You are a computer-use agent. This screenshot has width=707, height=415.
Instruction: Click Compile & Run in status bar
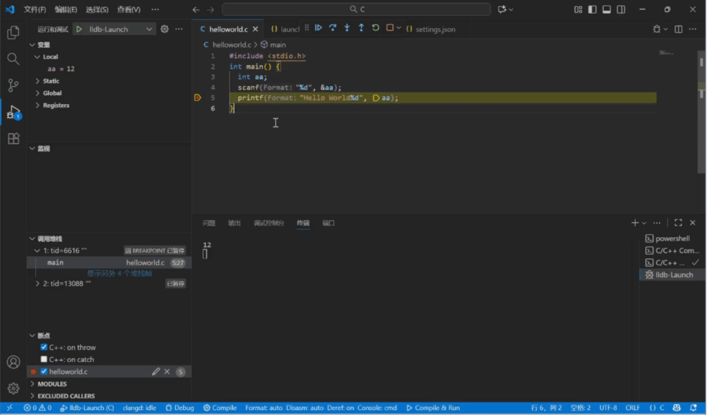433,408
